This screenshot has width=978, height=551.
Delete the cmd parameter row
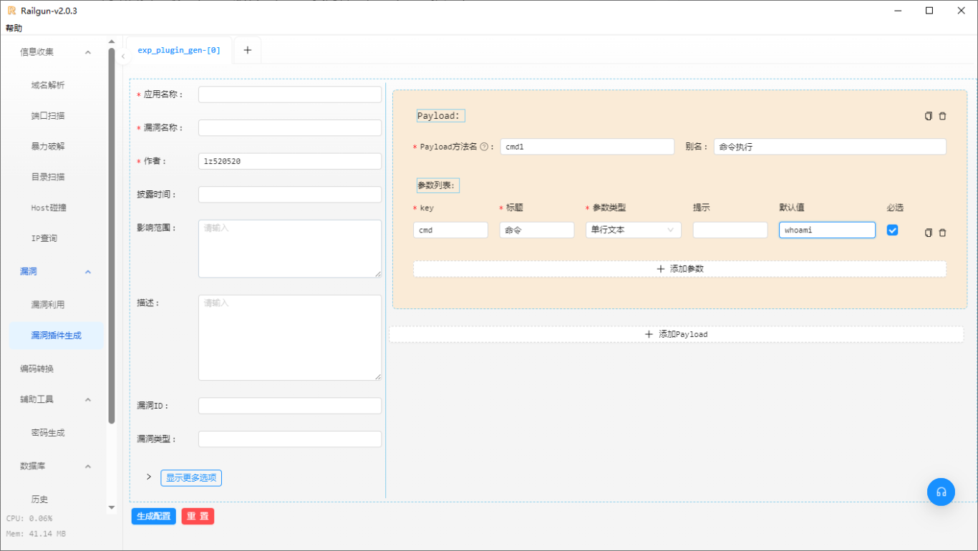coord(942,233)
